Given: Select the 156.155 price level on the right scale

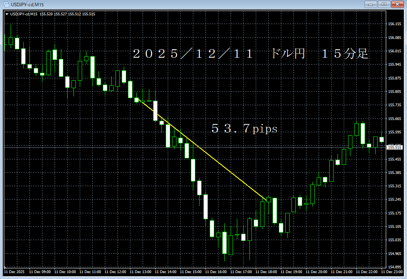Looking at the screenshot, I should pos(395,23).
